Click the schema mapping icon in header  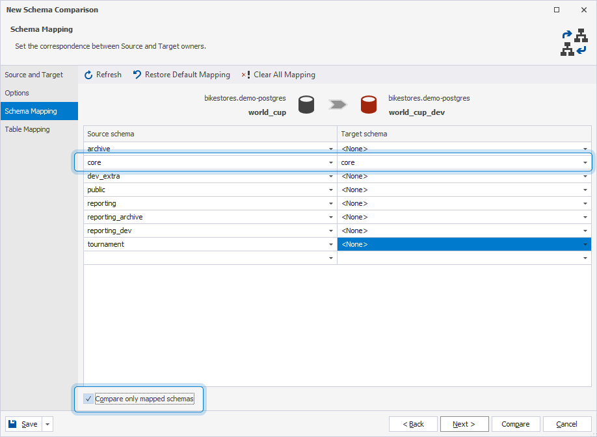pos(574,42)
